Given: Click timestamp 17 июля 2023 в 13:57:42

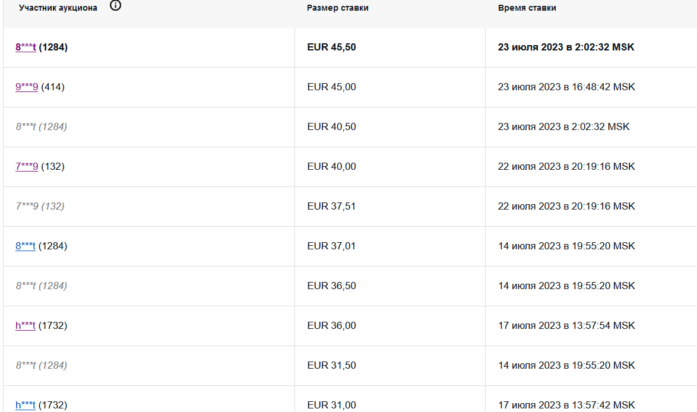Looking at the screenshot, I should [x=566, y=405].
